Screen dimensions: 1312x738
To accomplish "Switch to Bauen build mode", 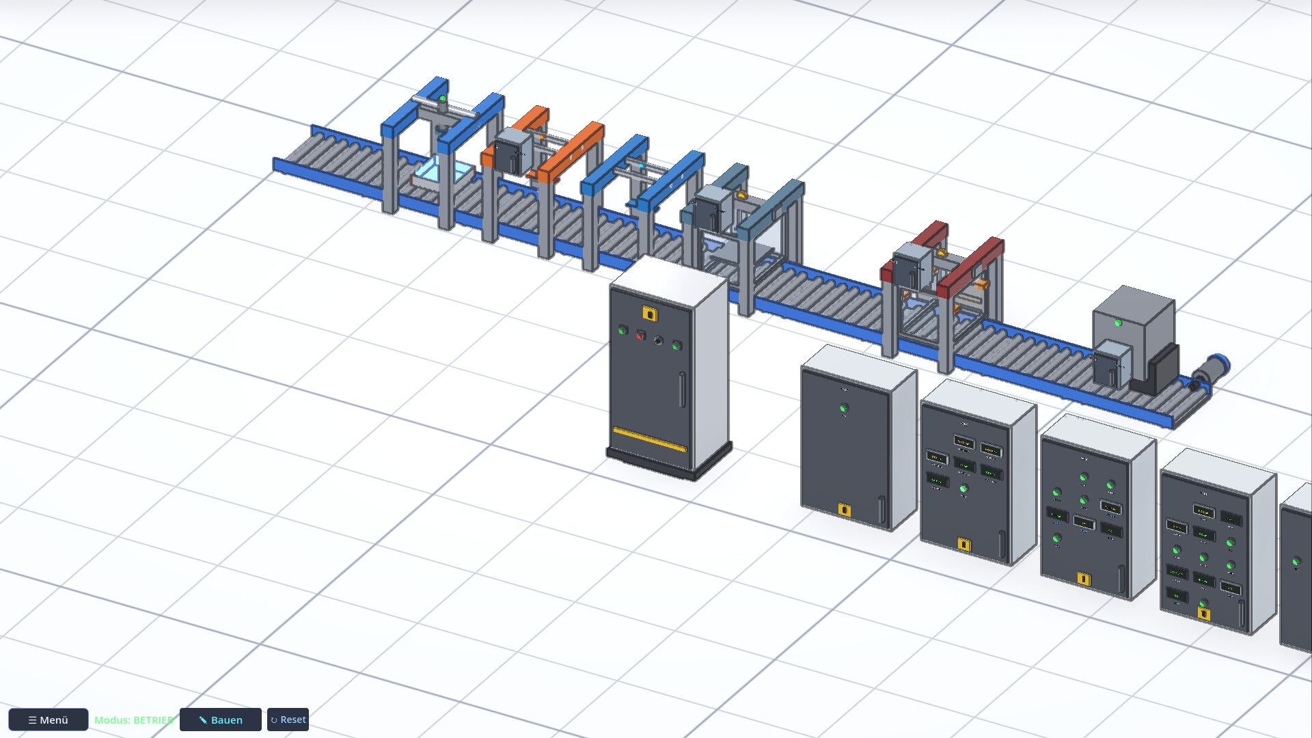I will click(220, 720).
